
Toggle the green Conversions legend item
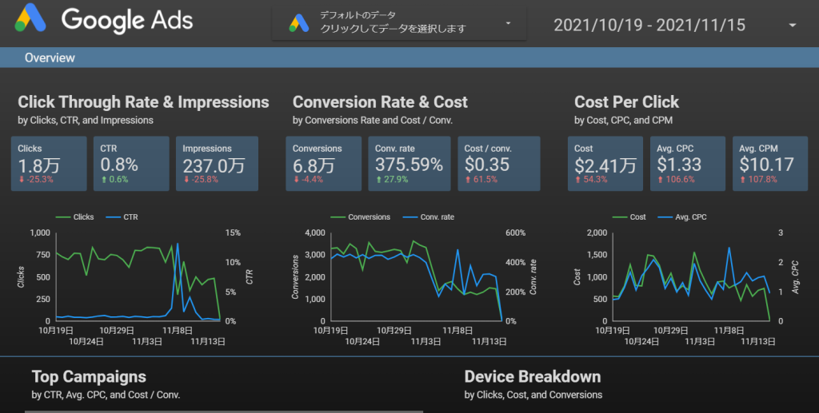(x=361, y=217)
